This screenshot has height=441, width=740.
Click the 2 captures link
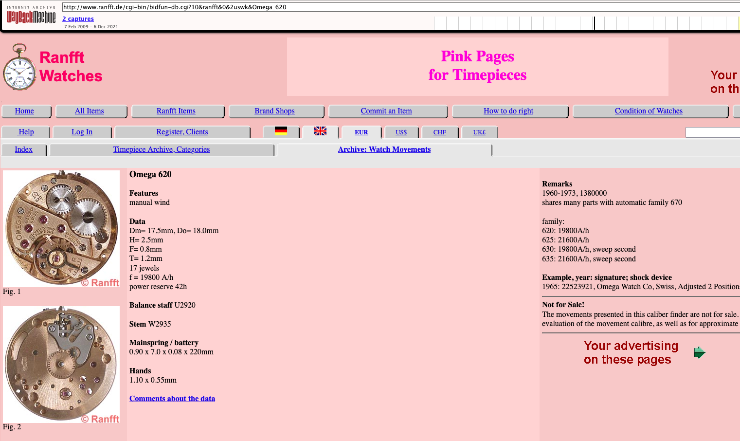click(78, 19)
